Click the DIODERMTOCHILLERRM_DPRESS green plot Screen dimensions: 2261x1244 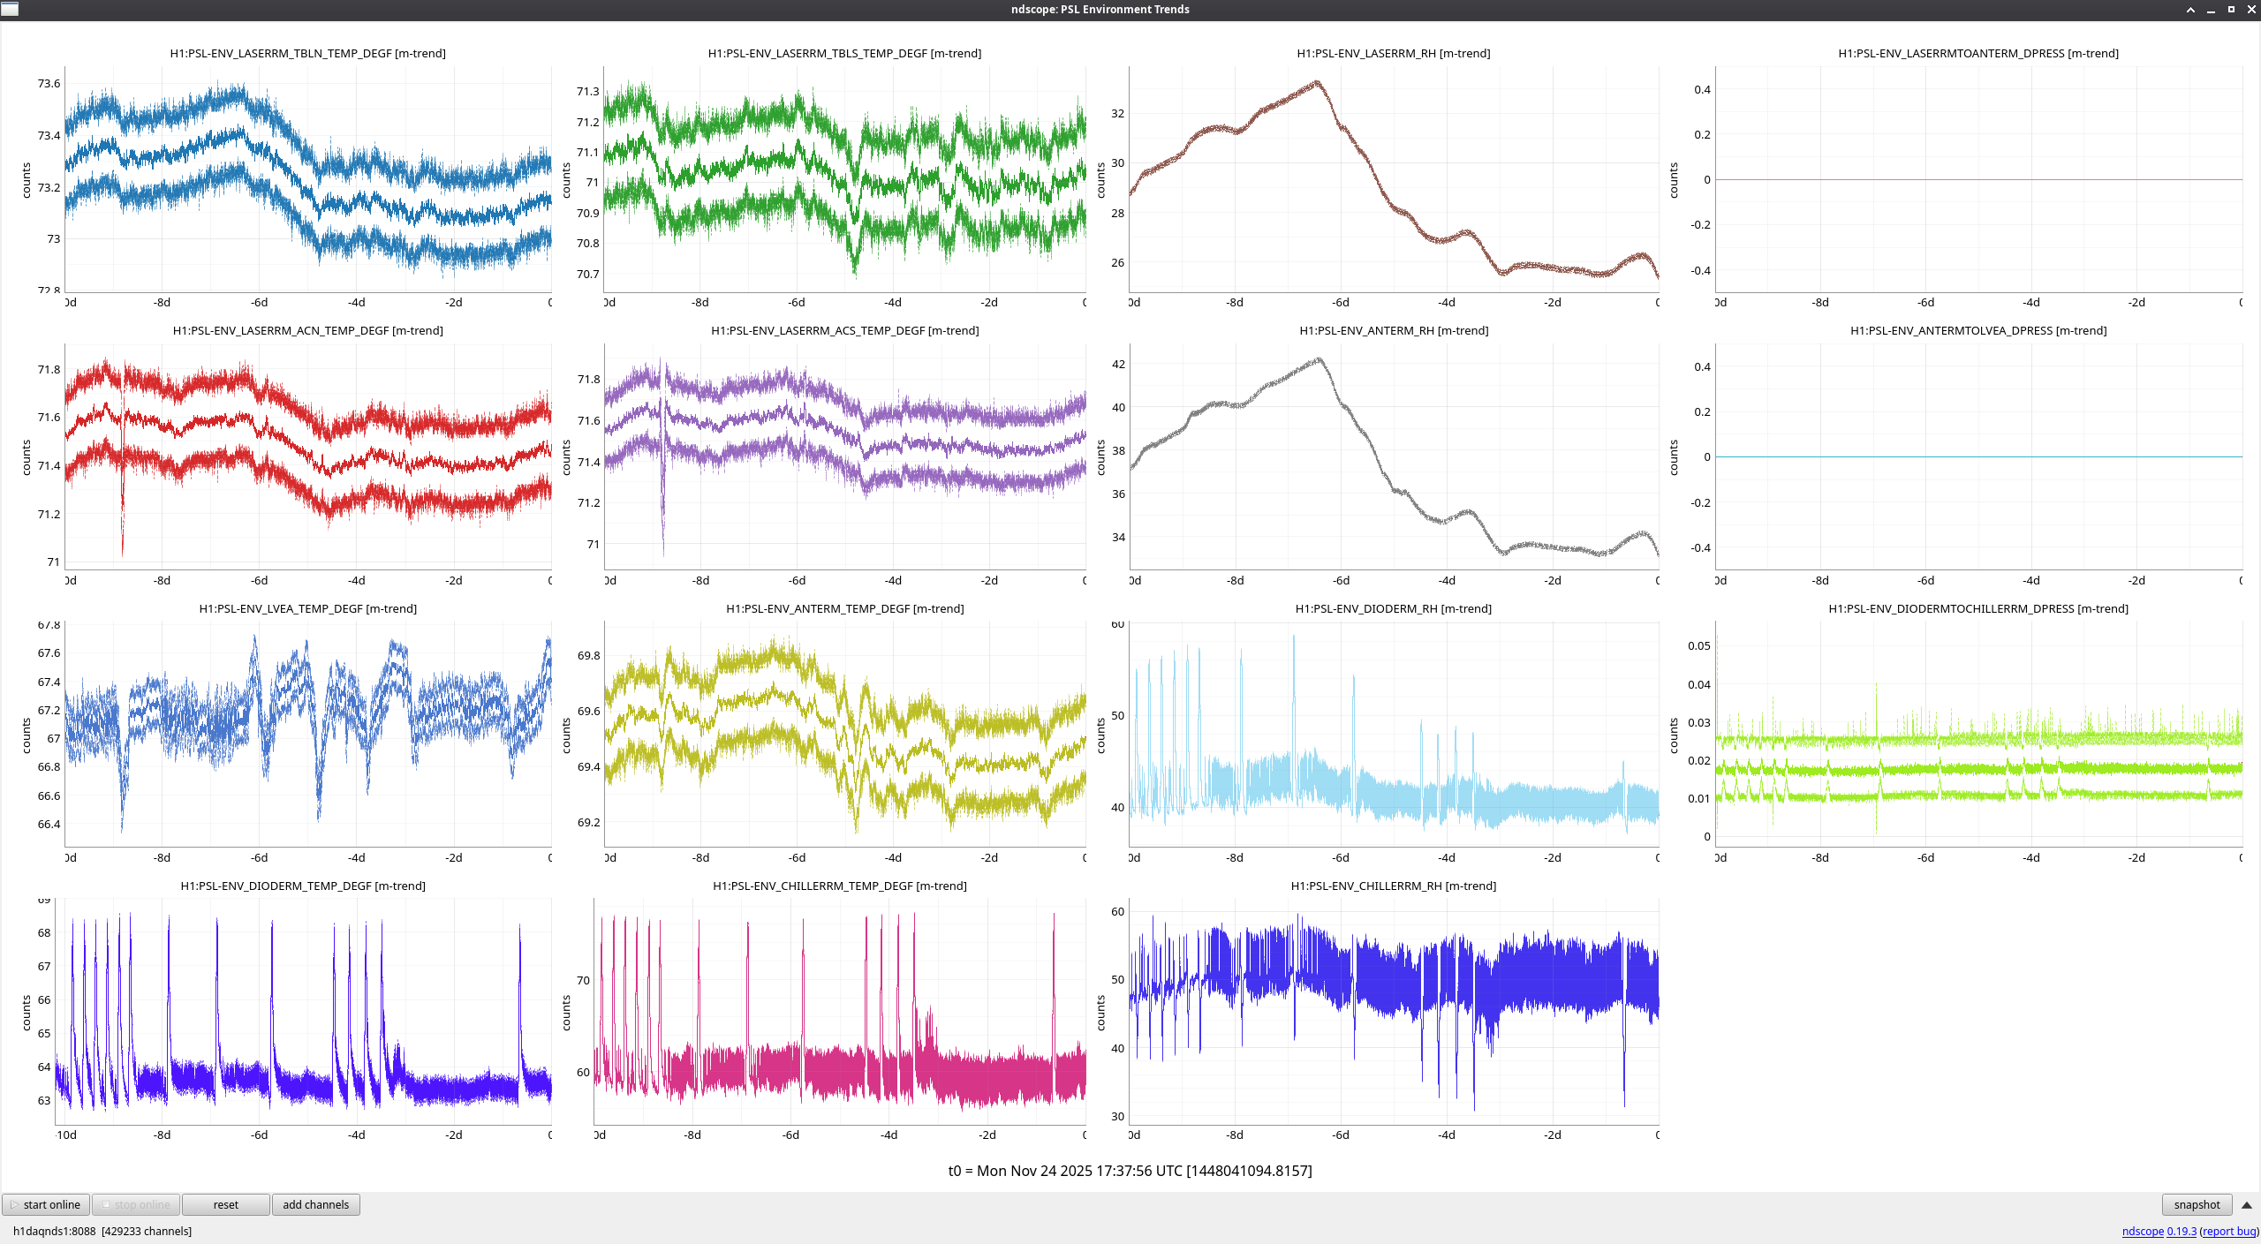point(1978,734)
